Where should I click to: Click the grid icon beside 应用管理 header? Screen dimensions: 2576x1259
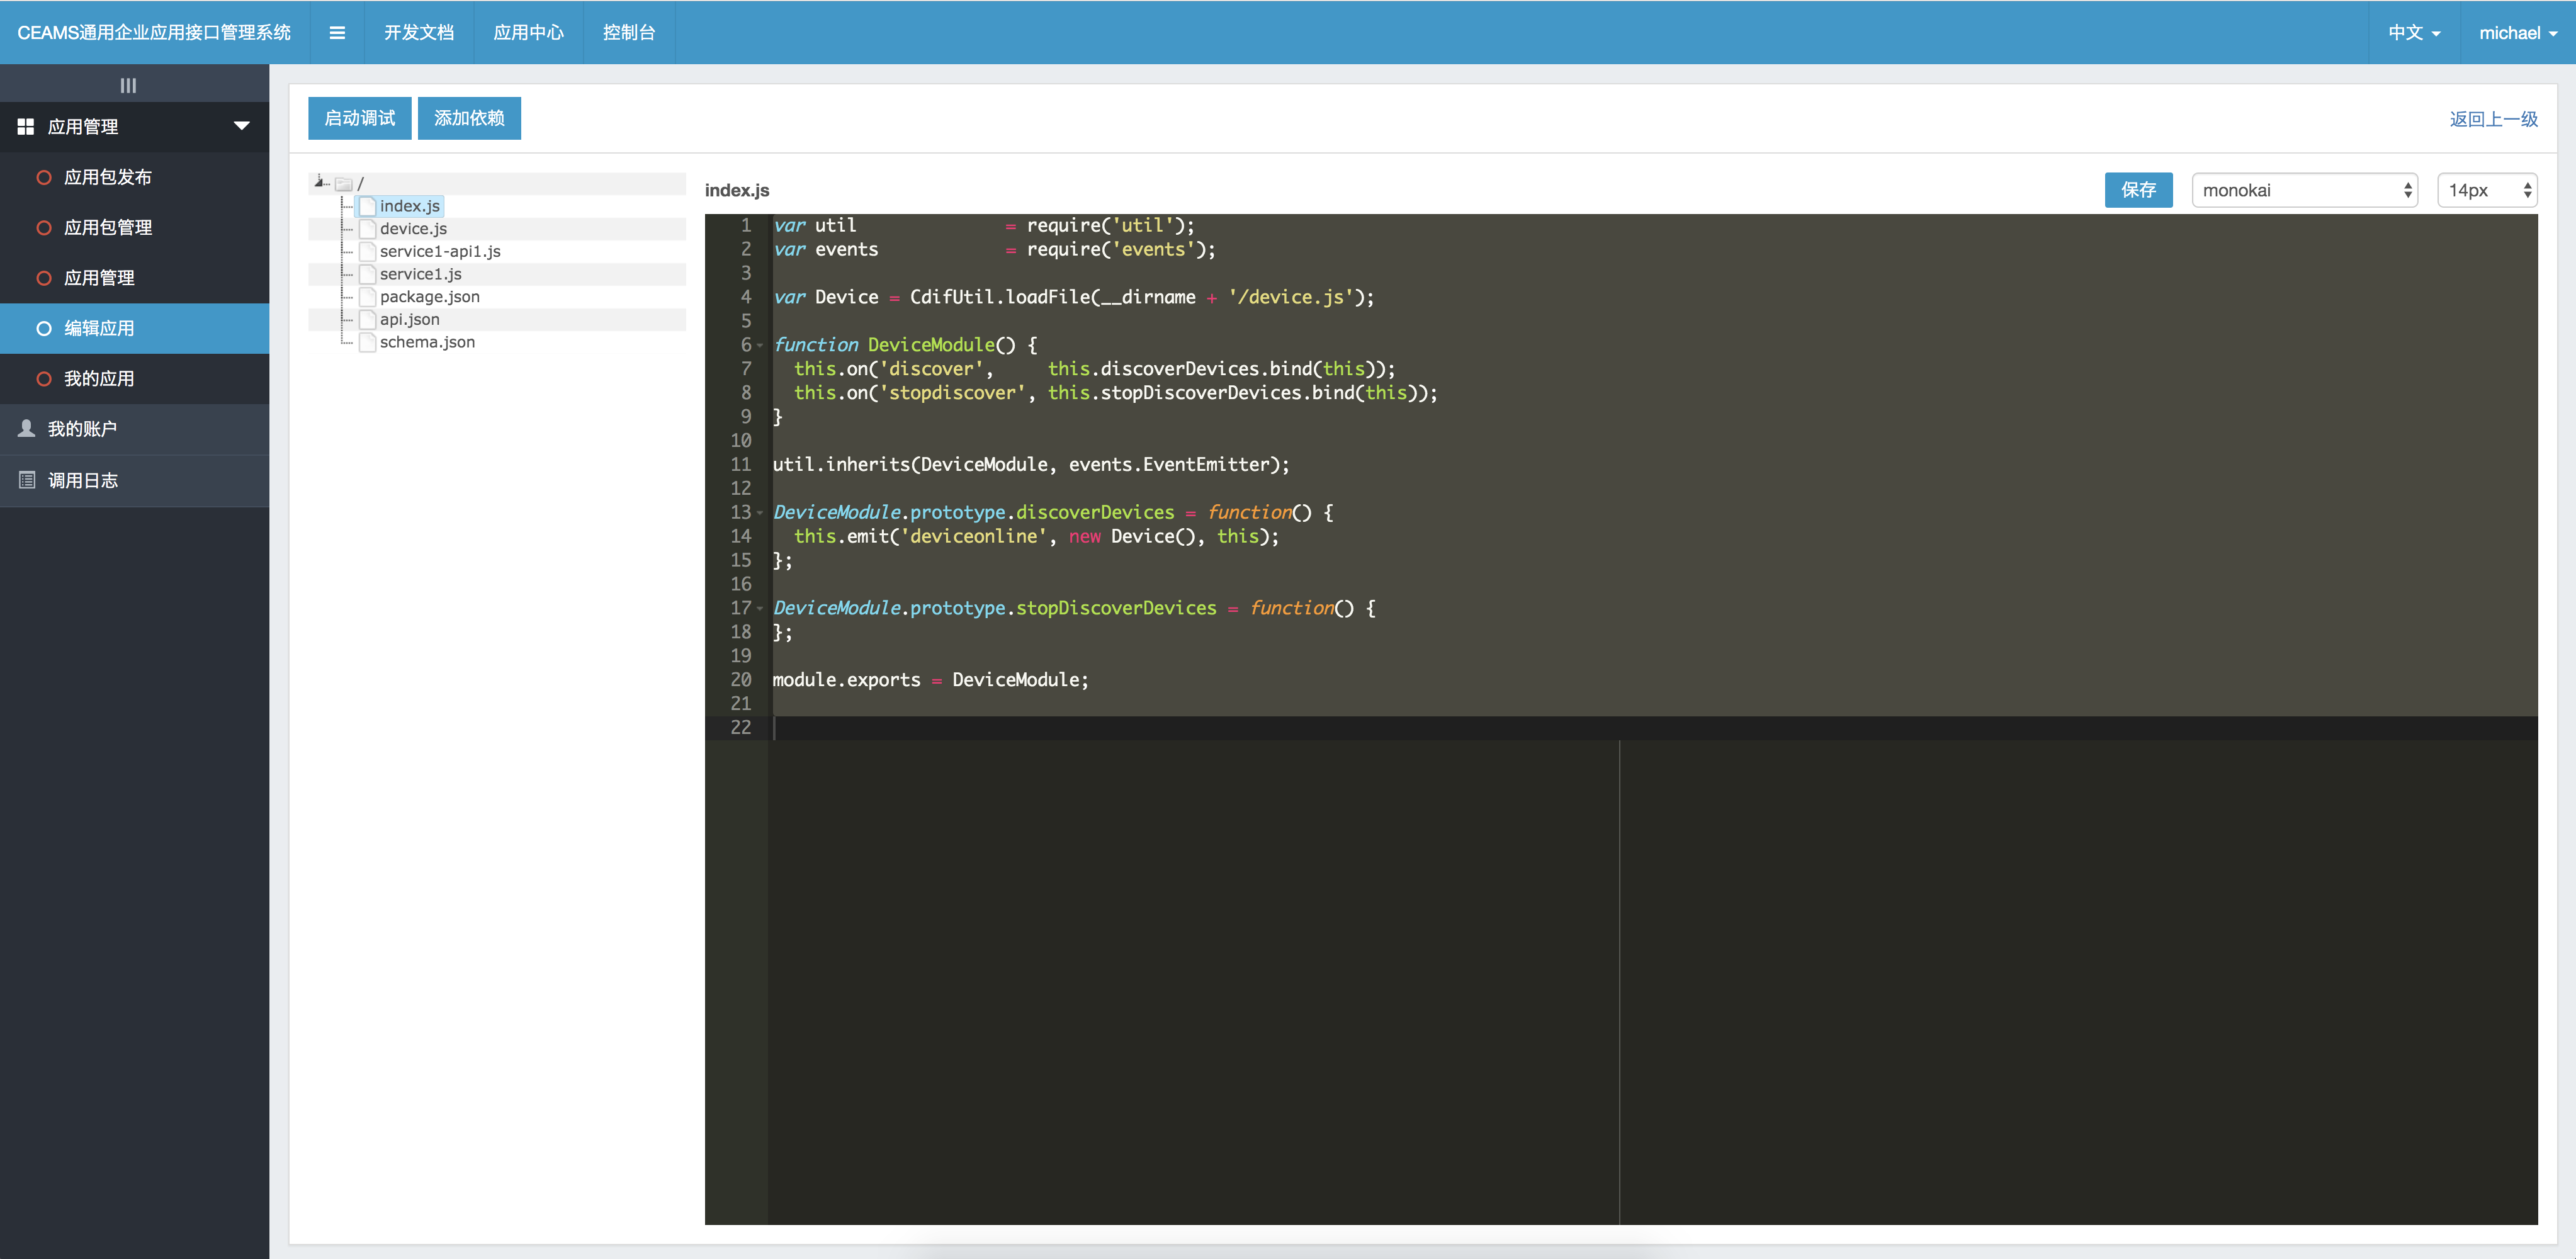[26, 127]
